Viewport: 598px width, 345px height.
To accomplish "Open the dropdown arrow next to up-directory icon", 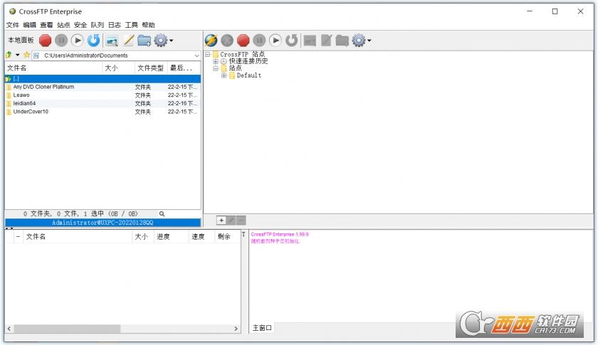I will pyautogui.click(x=18, y=55).
